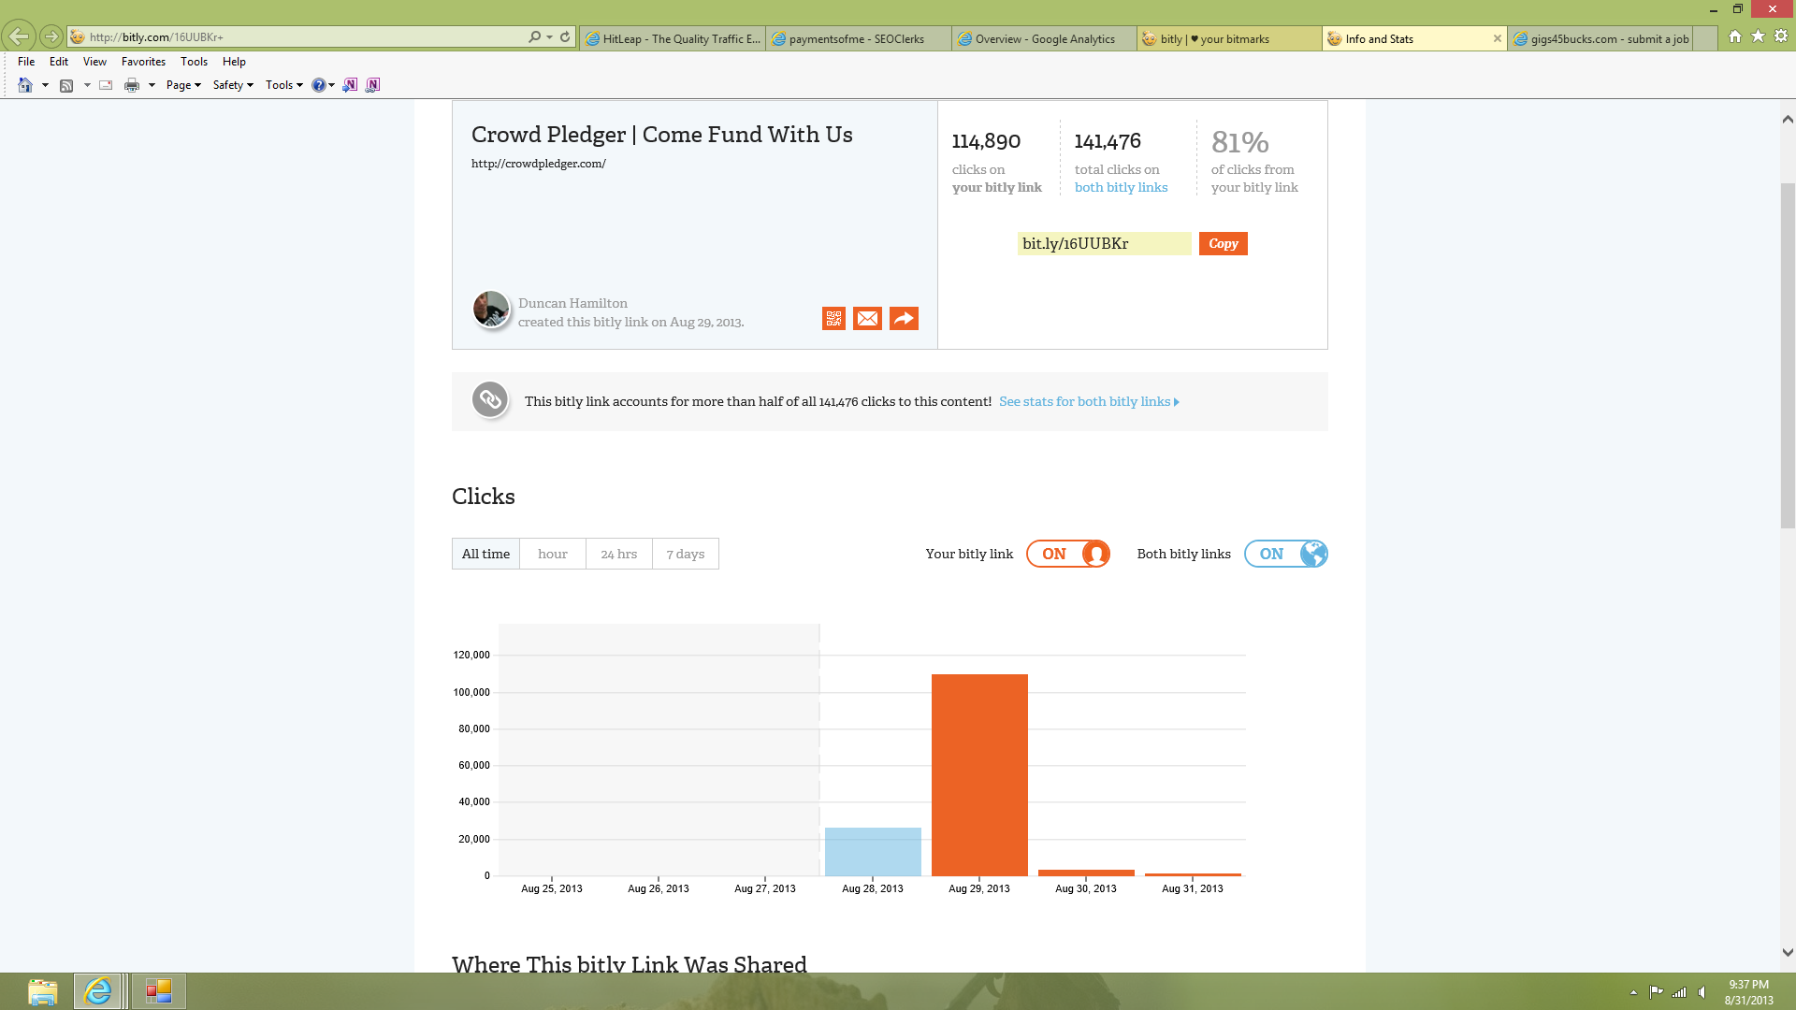Open the Favorites menu

pyautogui.click(x=143, y=62)
